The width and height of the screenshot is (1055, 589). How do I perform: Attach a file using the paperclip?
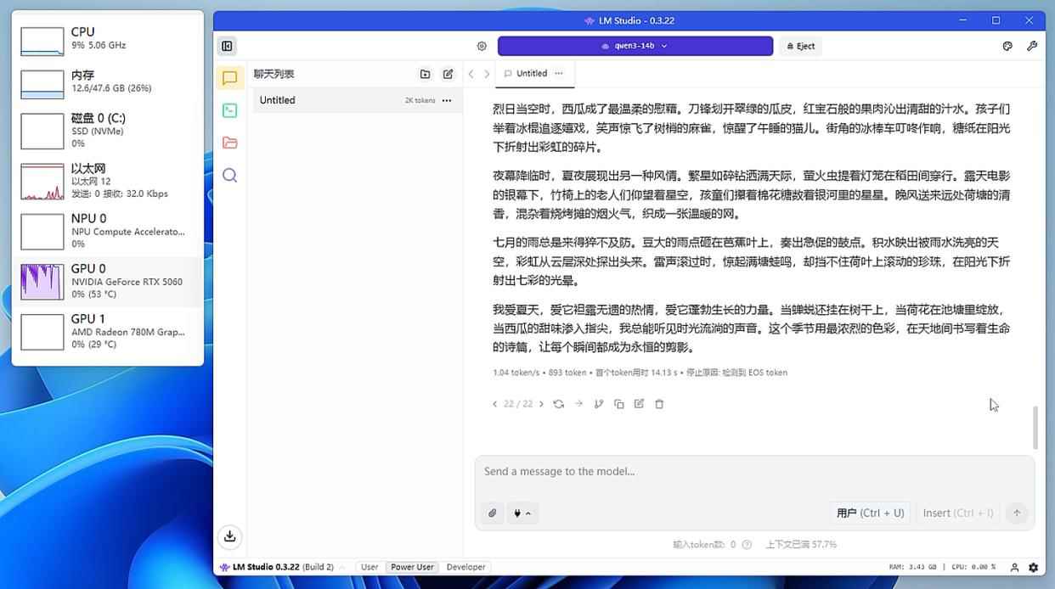coord(493,513)
